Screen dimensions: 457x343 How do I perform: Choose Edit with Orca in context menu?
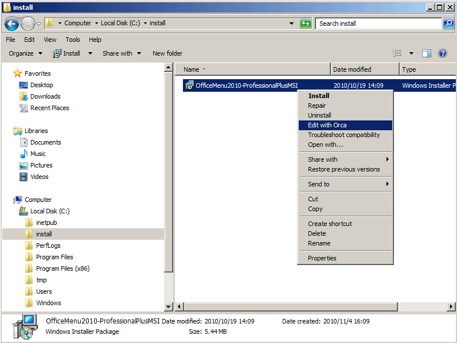click(345, 125)
